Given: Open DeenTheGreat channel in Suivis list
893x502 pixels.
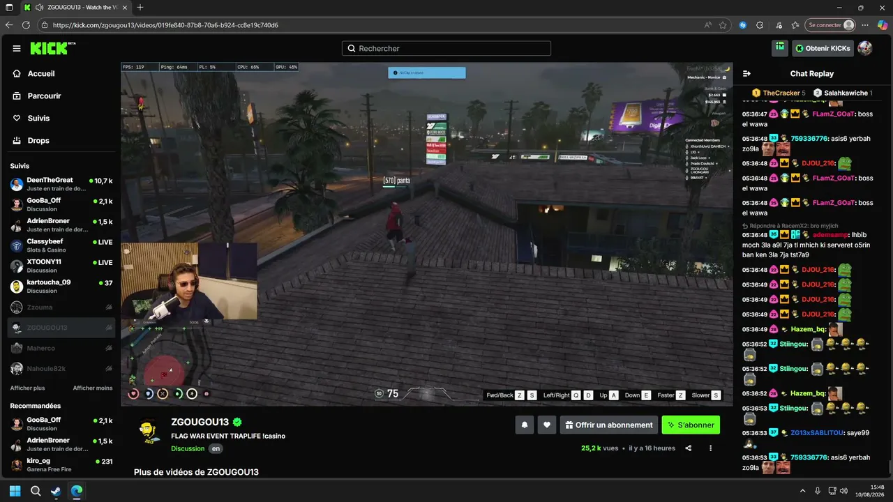Looking at the screenshot, I should tap(61, 184).
